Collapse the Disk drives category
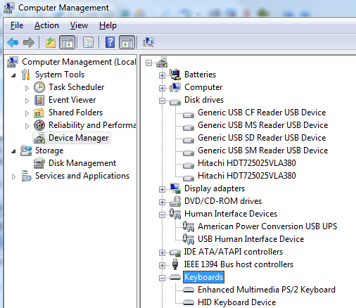The height and width of the screenshot is (308, 356). 162,101
